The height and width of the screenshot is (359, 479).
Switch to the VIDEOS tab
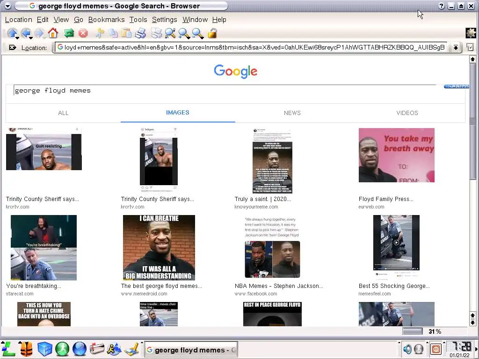click(407, 113)
